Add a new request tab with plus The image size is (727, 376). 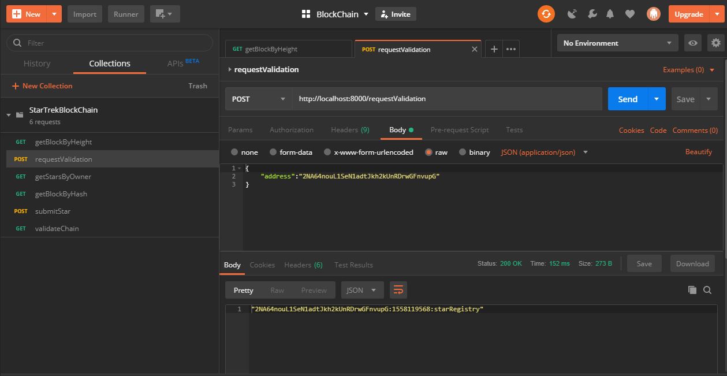coord(494,49)
